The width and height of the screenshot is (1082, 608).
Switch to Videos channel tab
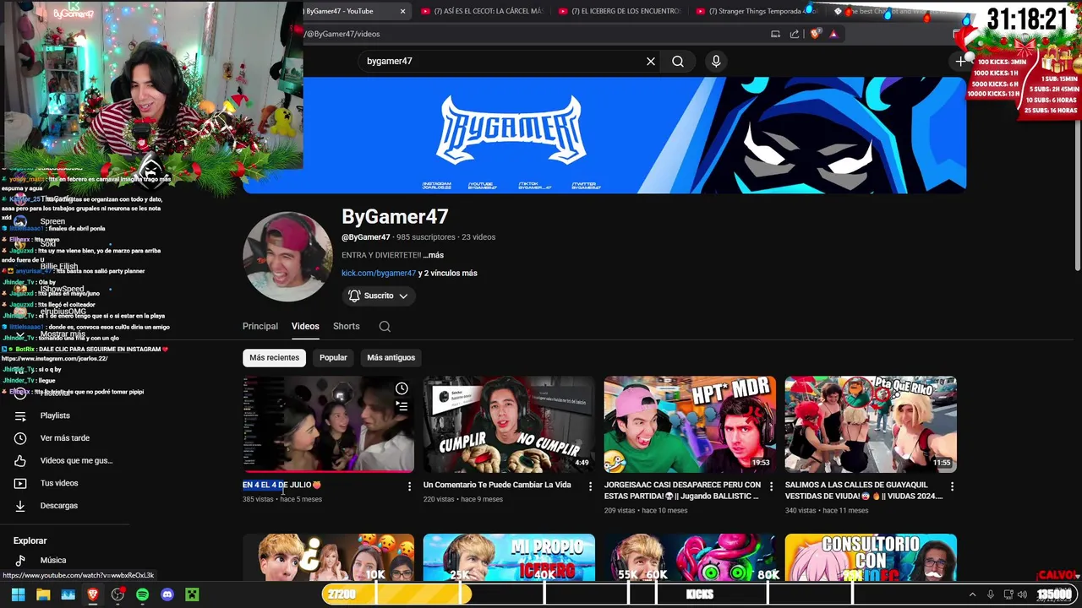click(x=305, y=326)
